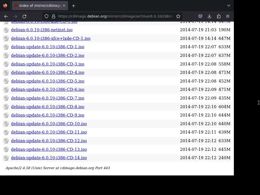
Task: Click the 558M size value
Action: click(224, 64)
